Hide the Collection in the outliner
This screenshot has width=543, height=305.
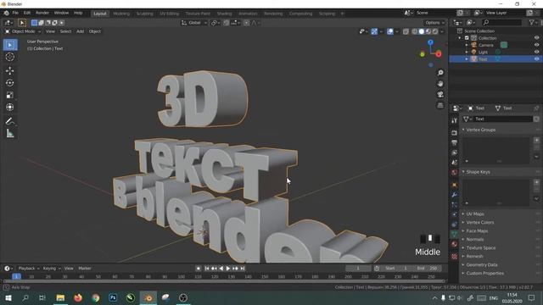pyautogui.click(x=536, y=37)
